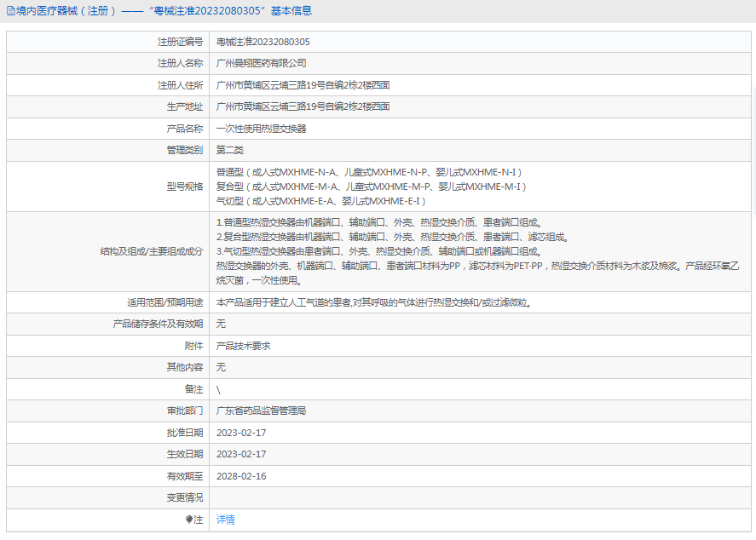Click the 注册人住所 label

click(x=181, y=85)
